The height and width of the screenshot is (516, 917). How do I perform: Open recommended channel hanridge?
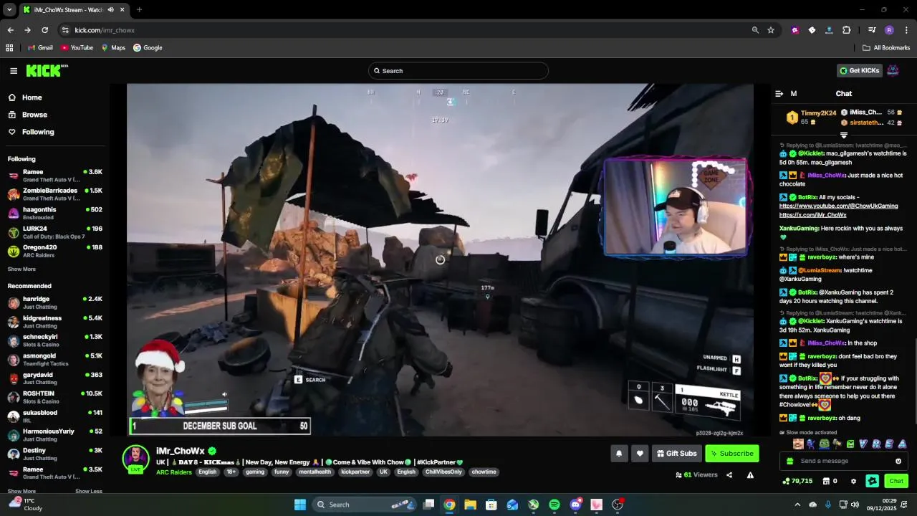pos(55,302)
